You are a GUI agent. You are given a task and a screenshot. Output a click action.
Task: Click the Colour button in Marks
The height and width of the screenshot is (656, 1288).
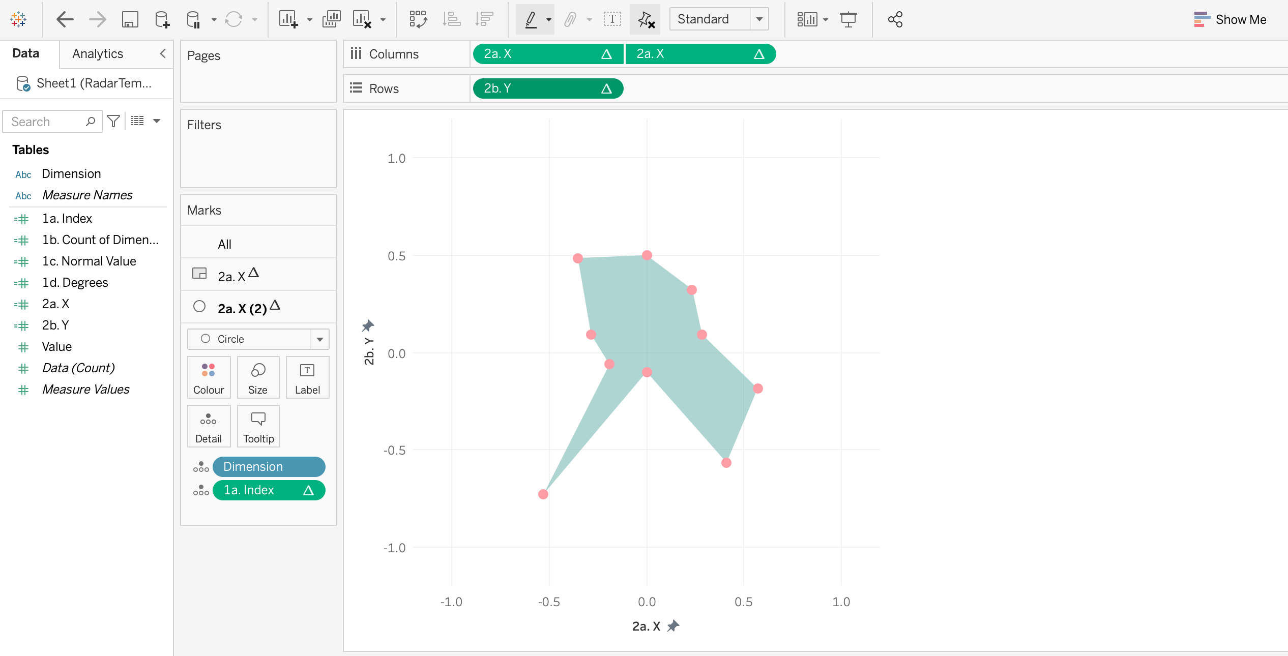pos(209,377)
